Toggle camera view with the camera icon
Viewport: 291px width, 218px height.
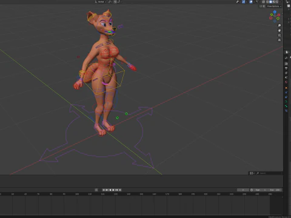pyautogui.click(x=279, y=35)
